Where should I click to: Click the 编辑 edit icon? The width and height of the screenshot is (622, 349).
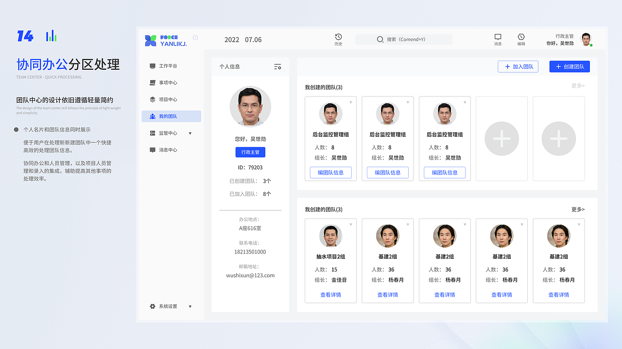coord(521,37)
